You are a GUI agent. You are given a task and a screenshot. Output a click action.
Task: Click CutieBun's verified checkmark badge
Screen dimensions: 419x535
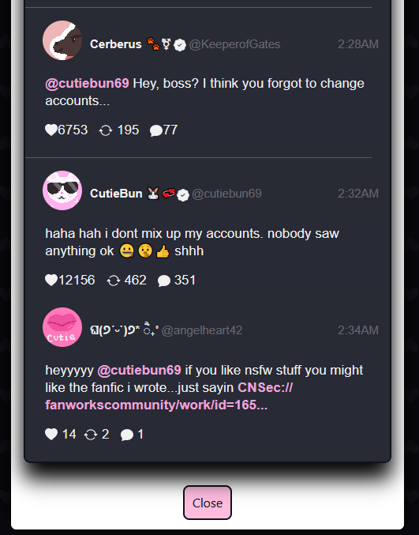click(x=183, y=195)
